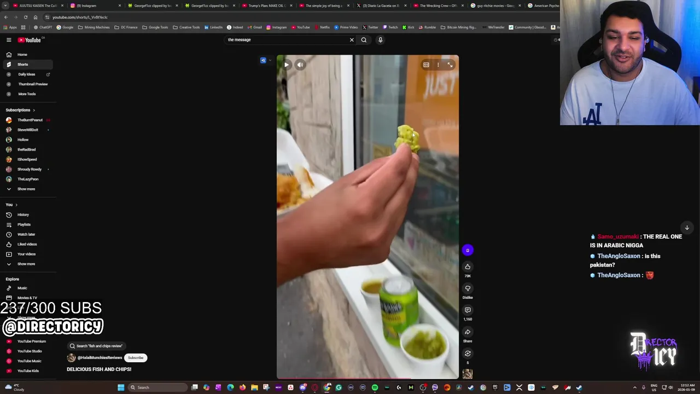The image size is (700, 394).
Task: Seek on the Short's red progress bar
Action: tap(367, 378)
